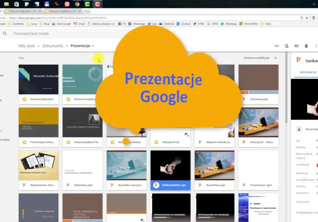This screenshot has width=318, height=222.
Task: Open the 'Varia' bookmarks folder
Action: tap(266, 24)
